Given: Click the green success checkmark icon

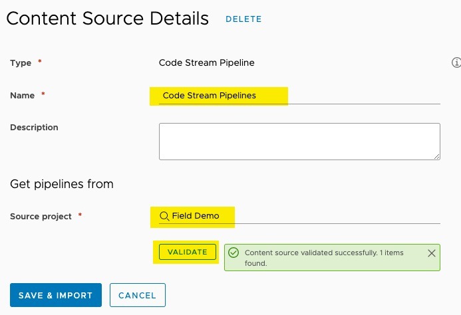Looking at the screenshot, I should pyautogui.click(x=233, y=253).
